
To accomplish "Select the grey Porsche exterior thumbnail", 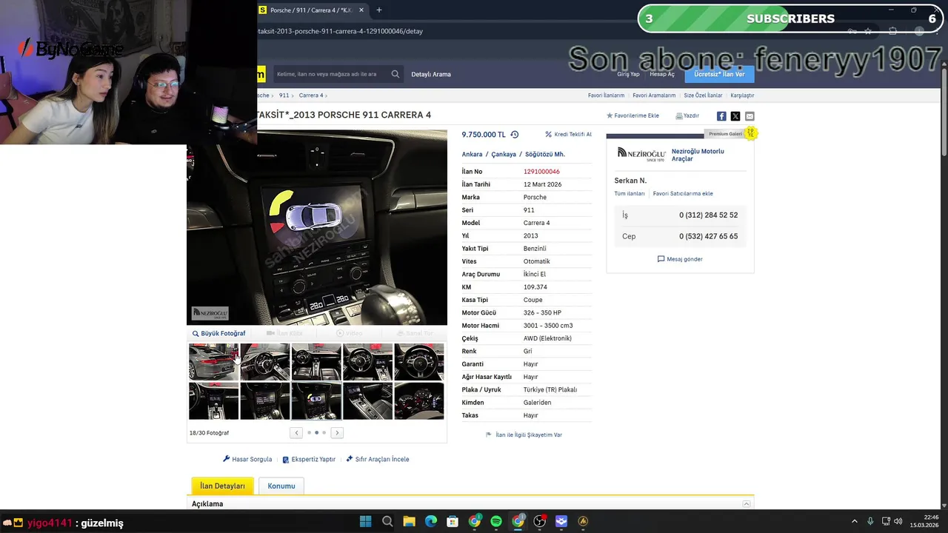I will [x=213, y=362].
